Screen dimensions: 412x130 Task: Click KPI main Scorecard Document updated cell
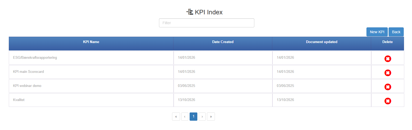point(322,72)
